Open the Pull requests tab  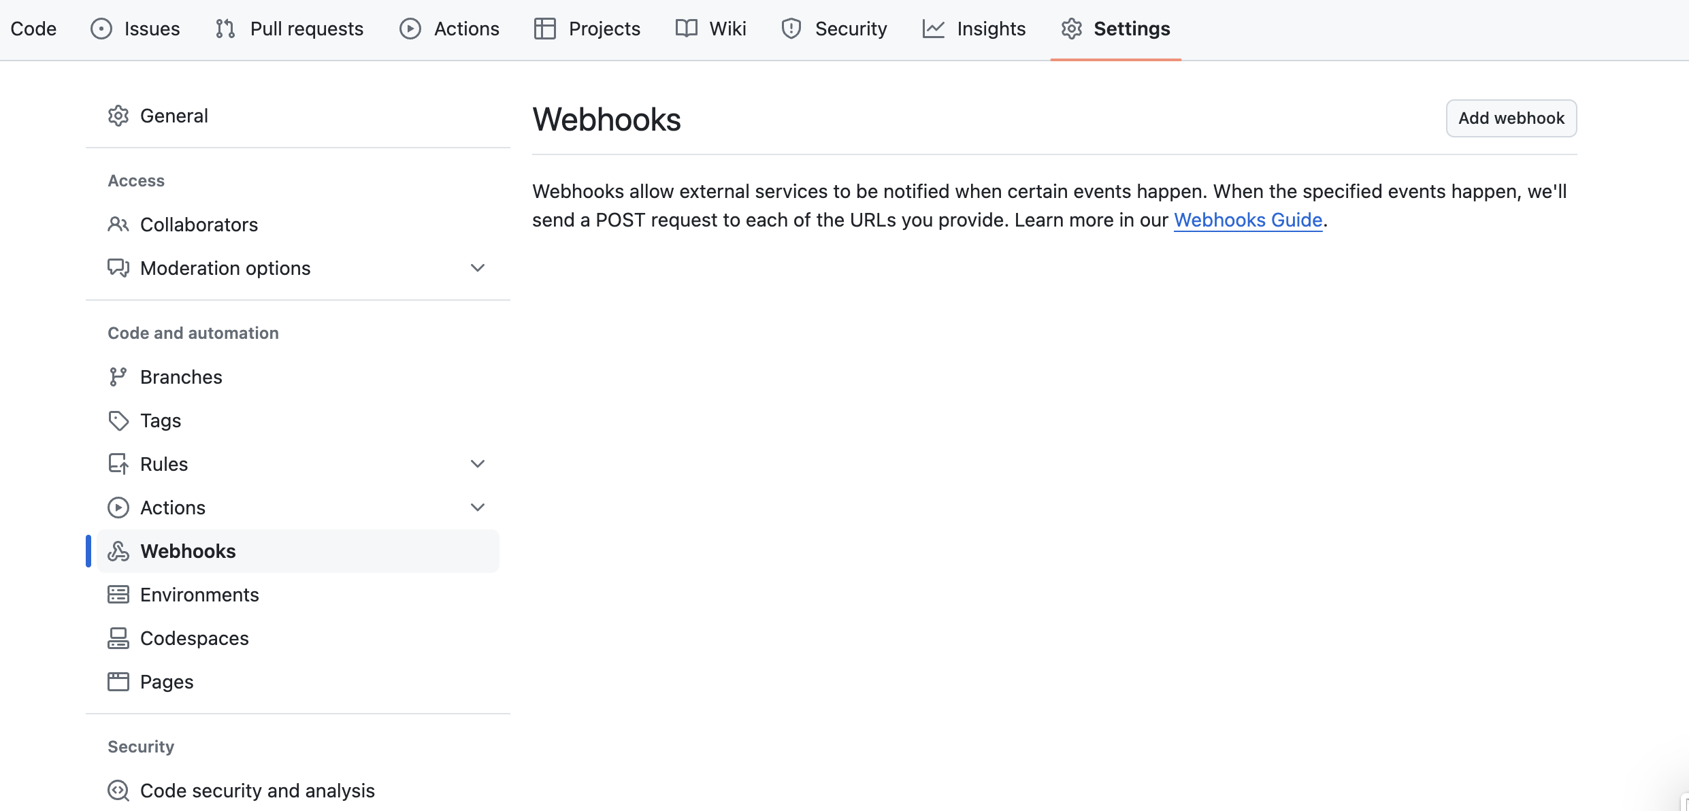[290, 29]
